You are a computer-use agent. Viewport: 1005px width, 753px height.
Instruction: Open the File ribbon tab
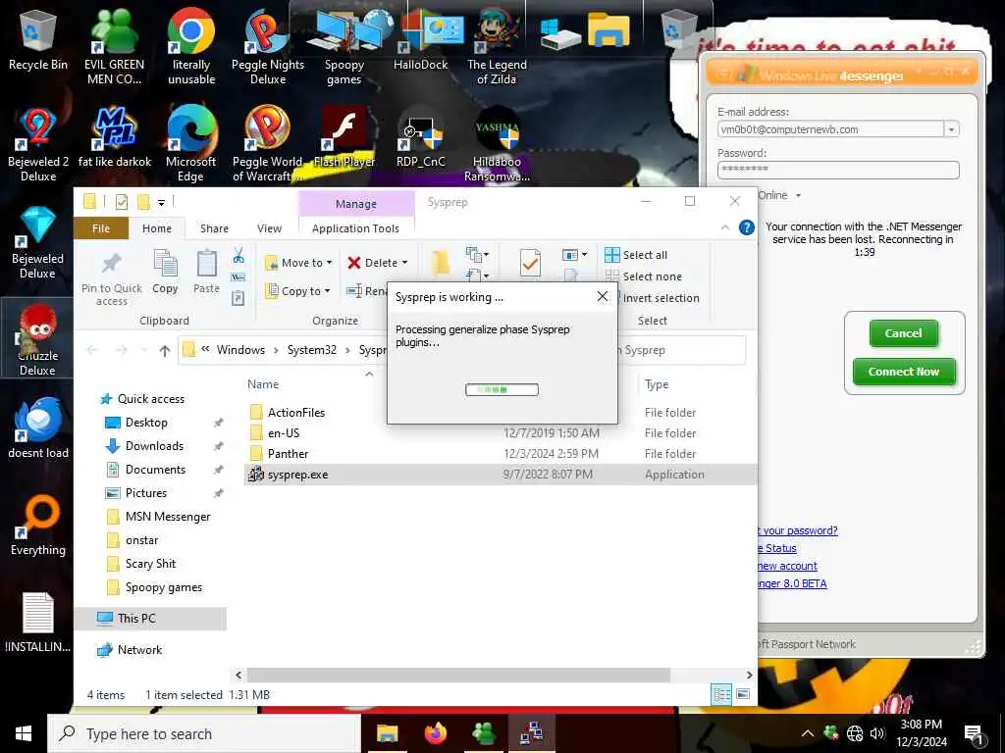click(x=101, y=228)
